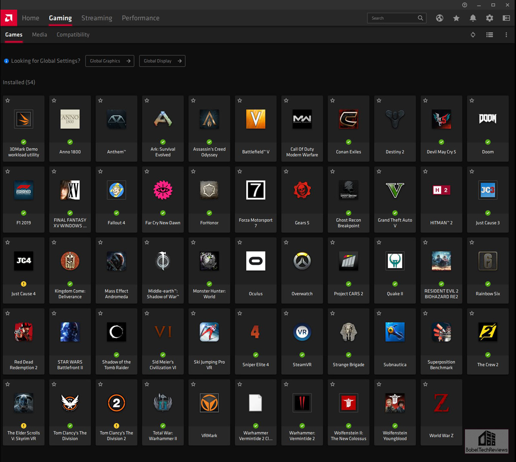The height and width of the screenshot is (462, 516).
Task: Open the Rainbow Six game icon
Action: click(x=488, y=261)
